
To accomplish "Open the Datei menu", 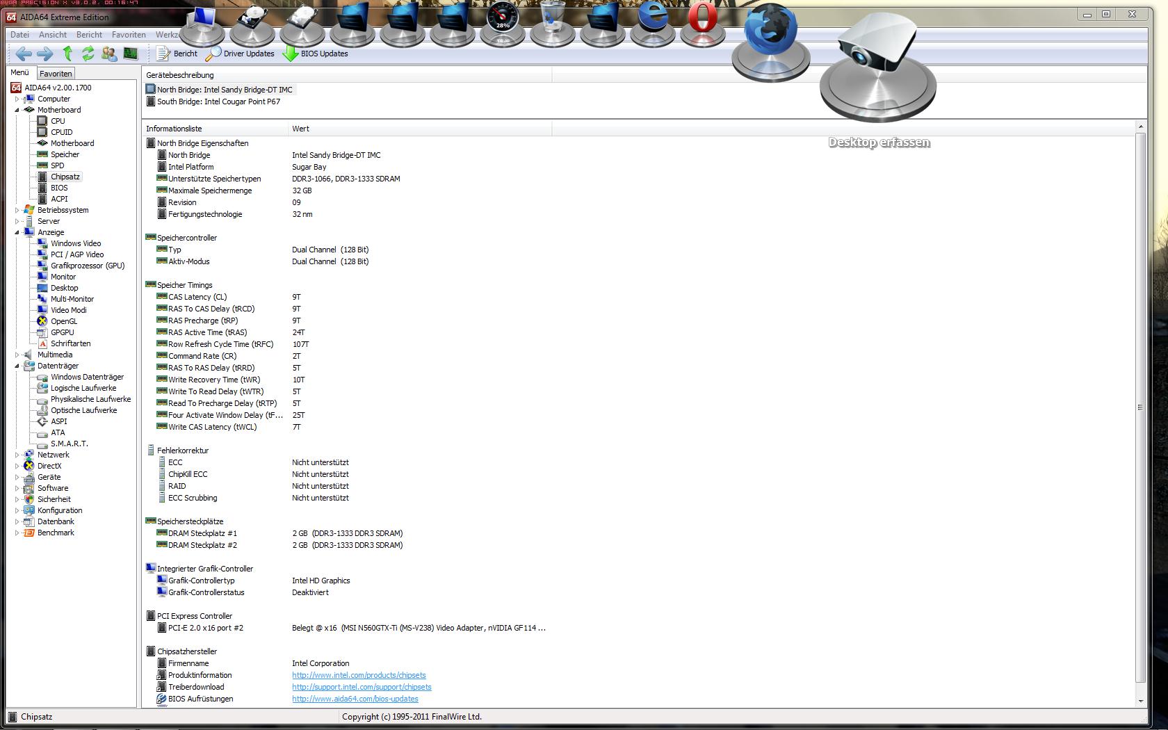I will pyautogui.click(x=19, y=35).
